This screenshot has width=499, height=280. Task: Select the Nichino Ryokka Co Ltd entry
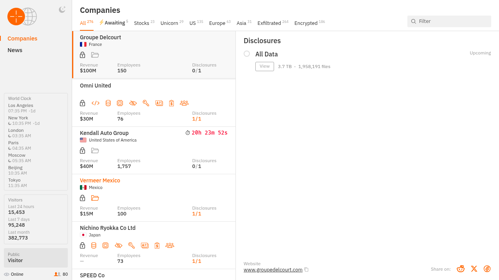click(154, 245)
